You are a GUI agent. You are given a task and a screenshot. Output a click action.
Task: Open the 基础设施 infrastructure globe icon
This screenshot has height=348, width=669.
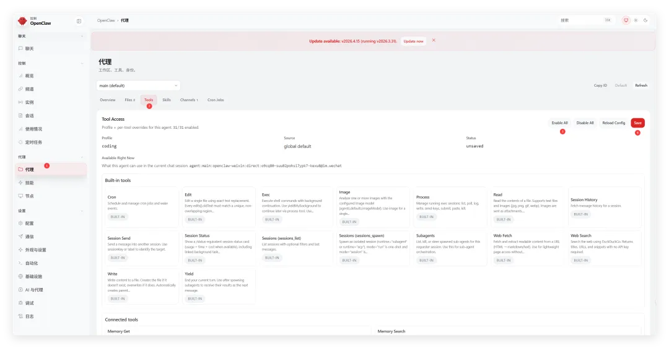(20, 276)
